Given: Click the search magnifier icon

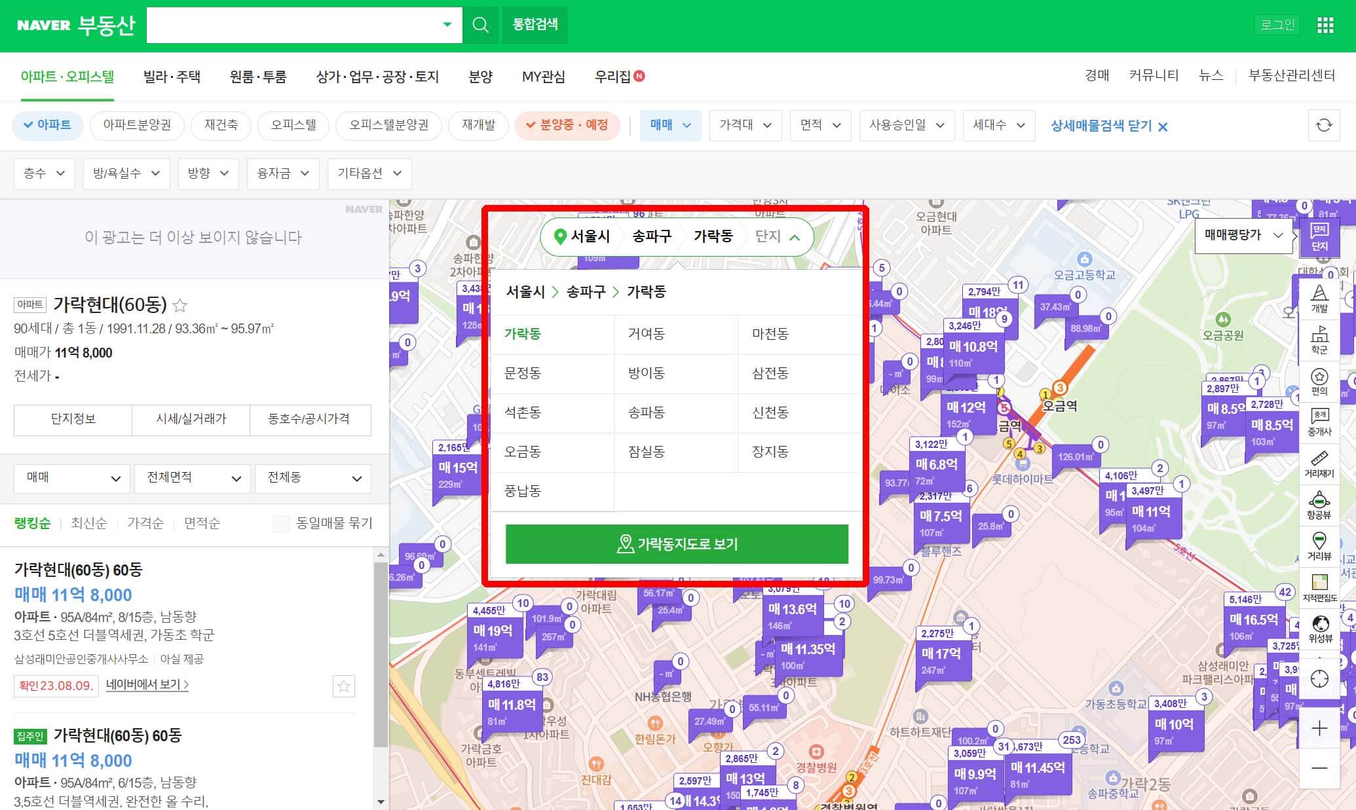Looking at the screenshot, I should click(480, 25).
